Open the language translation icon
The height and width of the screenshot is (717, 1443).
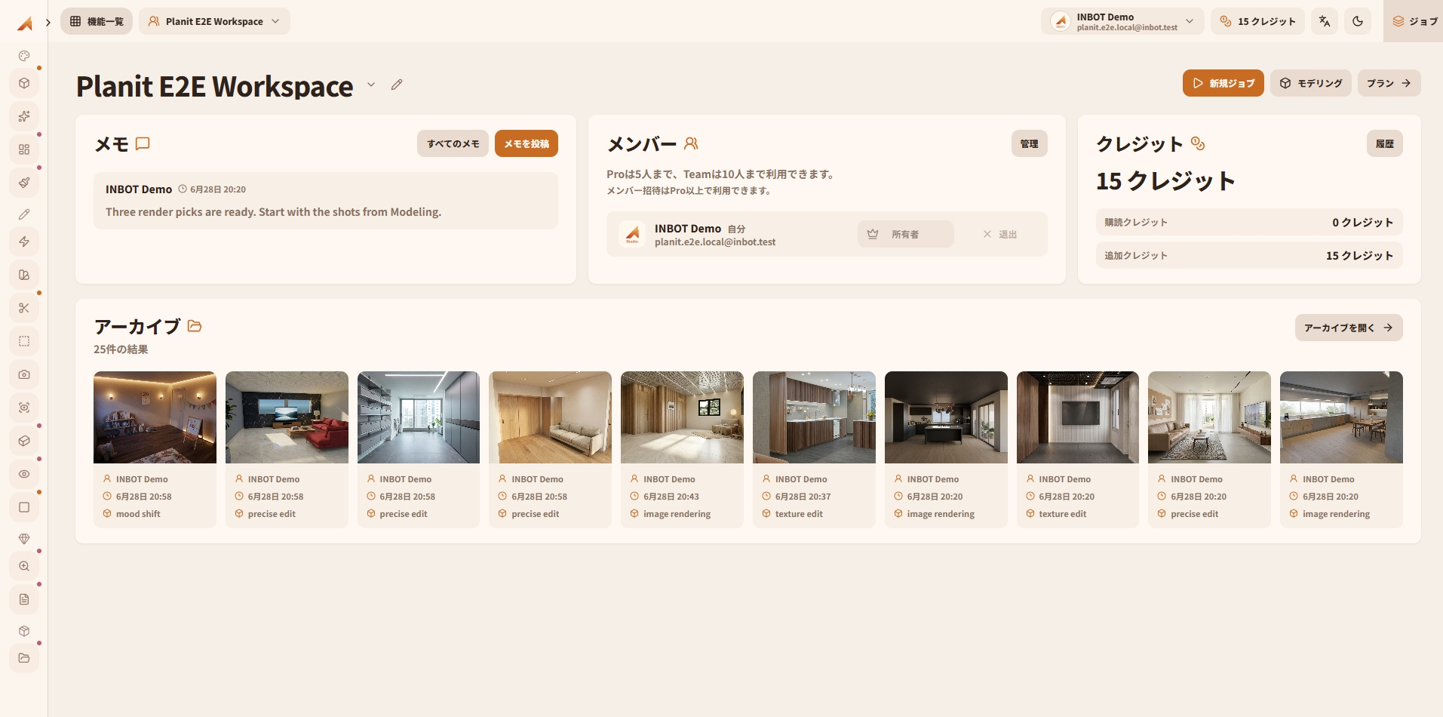[1325, 21]
